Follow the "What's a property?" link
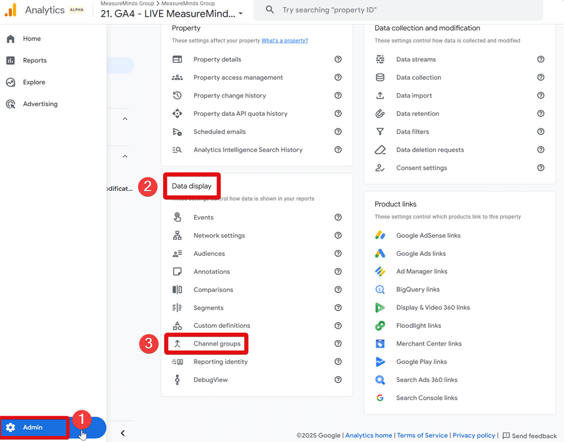The image size is (564, 442). (x=284, y=41)
